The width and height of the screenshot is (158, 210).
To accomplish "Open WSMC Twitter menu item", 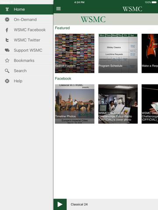I will [x=27, y=40].
